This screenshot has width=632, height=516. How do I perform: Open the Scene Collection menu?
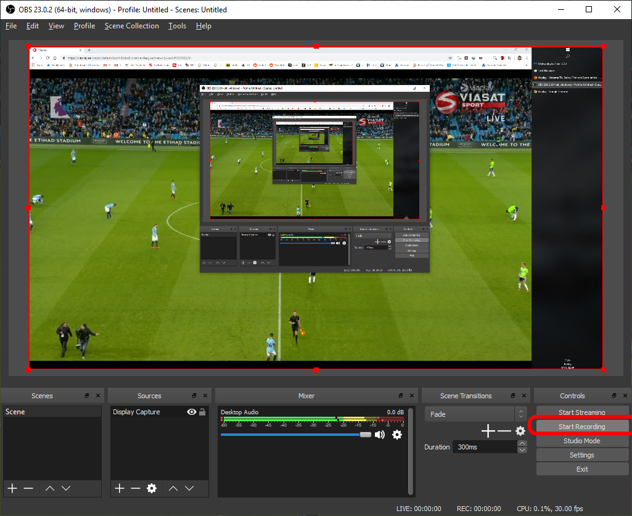[132, 26]
